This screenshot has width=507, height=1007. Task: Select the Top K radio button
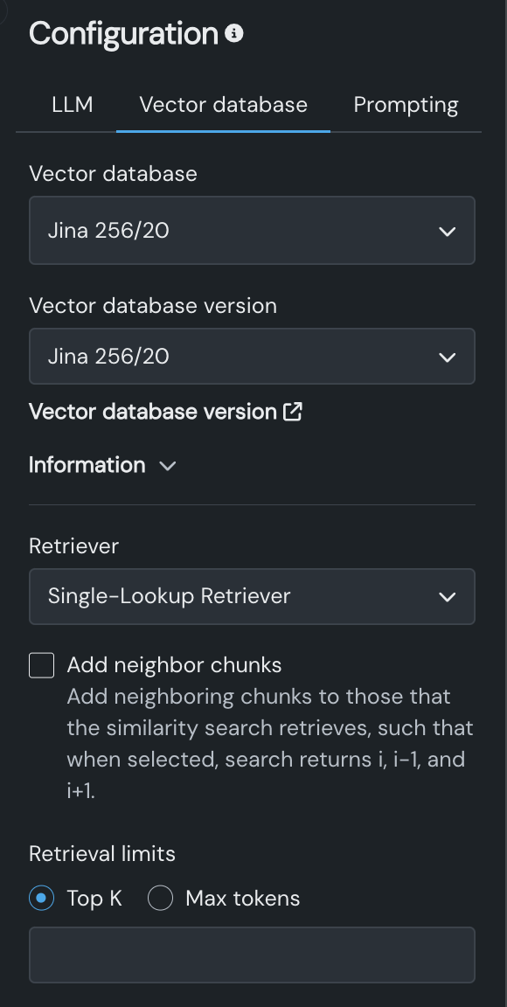(x=42, y=898)
